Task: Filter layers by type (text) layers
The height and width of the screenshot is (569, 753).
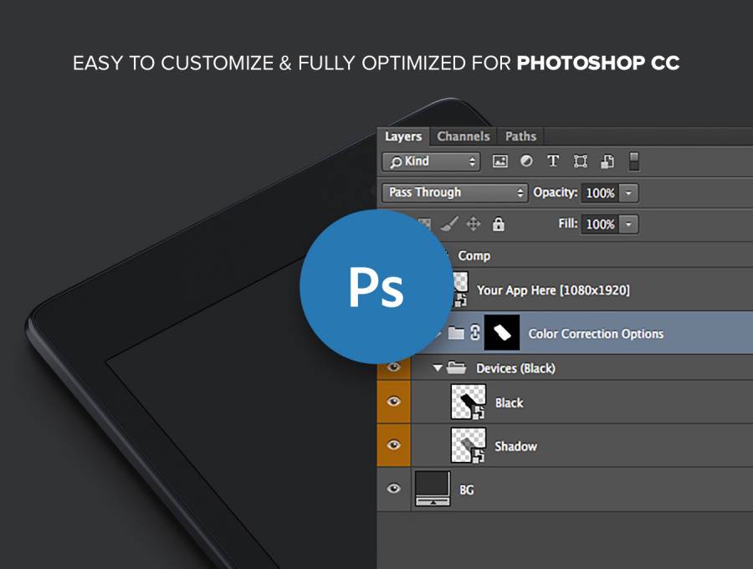Action: pos(553,161)
